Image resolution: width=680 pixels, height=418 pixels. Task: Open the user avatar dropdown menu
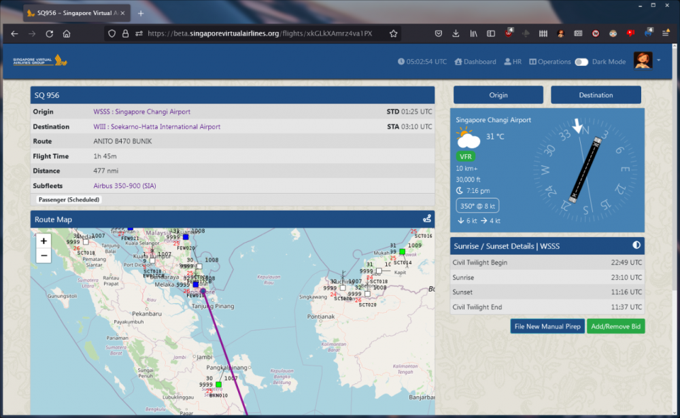[643, 61]
